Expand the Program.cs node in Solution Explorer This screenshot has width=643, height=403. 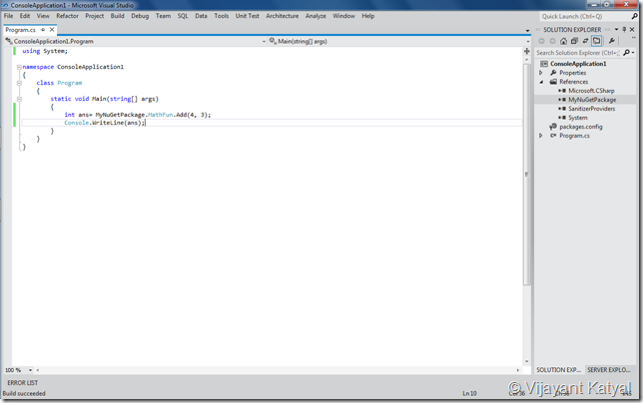541,136
